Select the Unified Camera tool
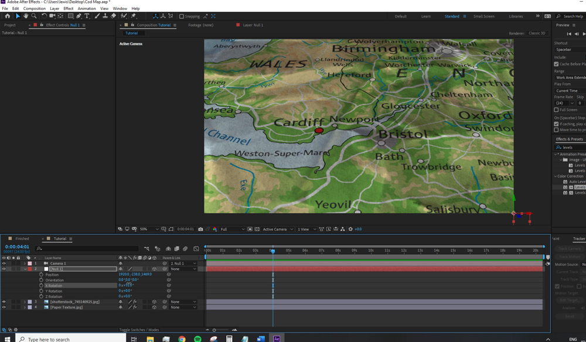This screenshot has height=342, width=586. coord(52,16)
